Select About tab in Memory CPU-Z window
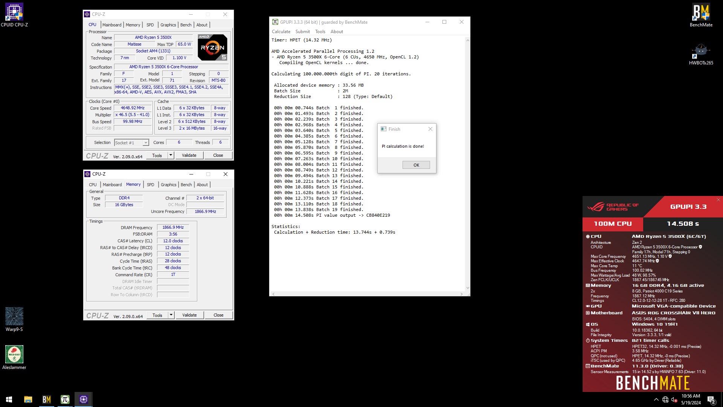Screen dimensions: 723x407 [202, 185]
